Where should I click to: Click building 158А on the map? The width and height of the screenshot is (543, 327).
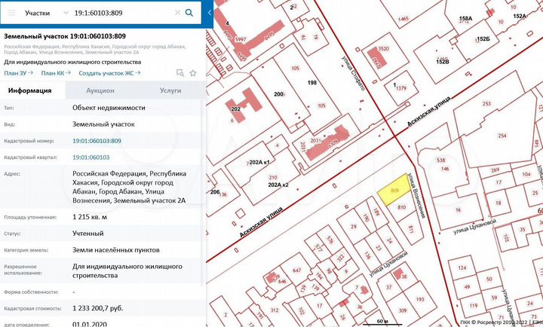(465, 18)
